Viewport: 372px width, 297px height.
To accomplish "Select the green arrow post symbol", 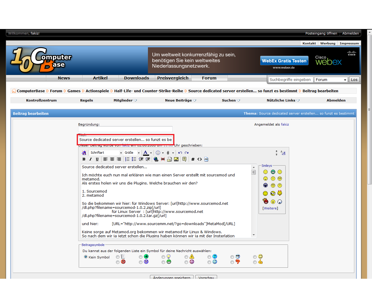I will pos(141,257).
